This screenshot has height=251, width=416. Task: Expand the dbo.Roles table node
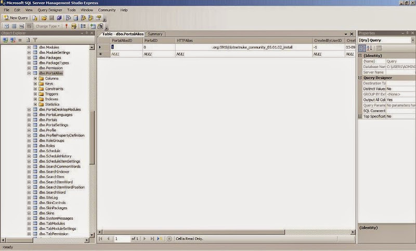point(29,146)
